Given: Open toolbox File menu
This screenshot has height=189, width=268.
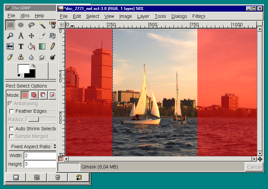Looking at the screenshot, I should (x=11, y=16).
